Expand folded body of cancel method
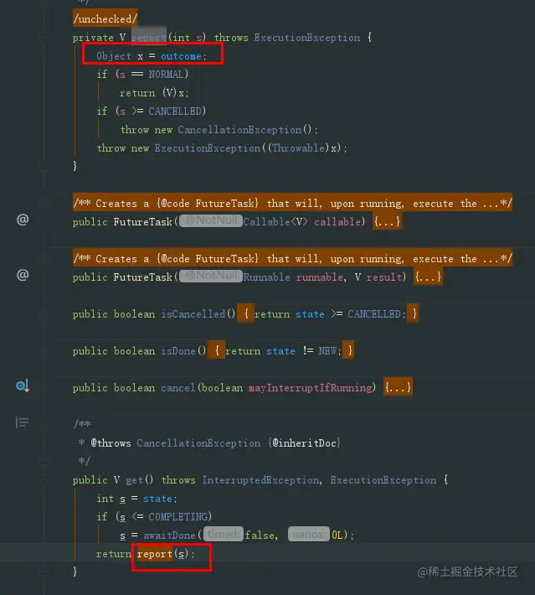The height and width of the screenshot is (595, 535). click(x=398, y=387)
